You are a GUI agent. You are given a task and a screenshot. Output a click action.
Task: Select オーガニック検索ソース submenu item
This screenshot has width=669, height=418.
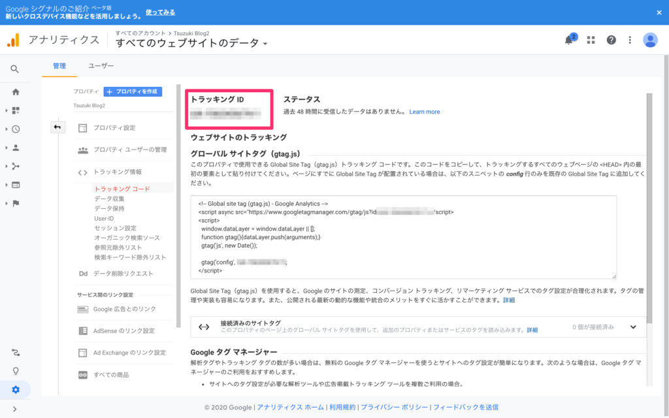127,238
